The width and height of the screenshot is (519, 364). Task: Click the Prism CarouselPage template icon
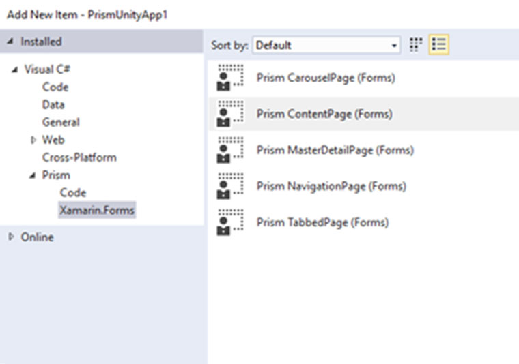coord(230,78)
